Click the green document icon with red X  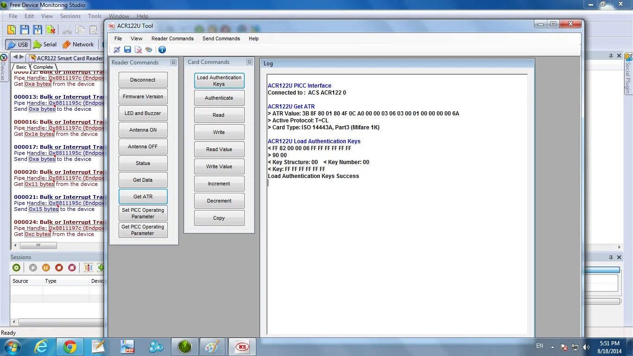51,30
